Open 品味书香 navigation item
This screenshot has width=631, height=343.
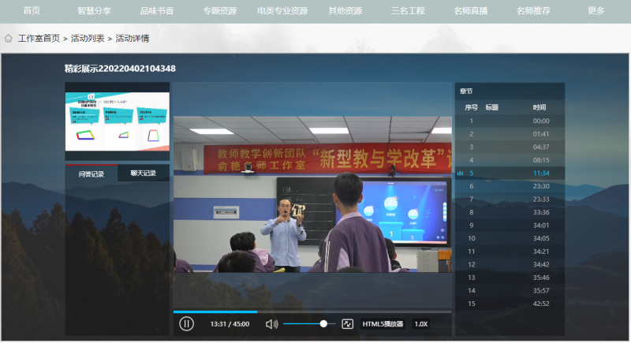point(157,11)
